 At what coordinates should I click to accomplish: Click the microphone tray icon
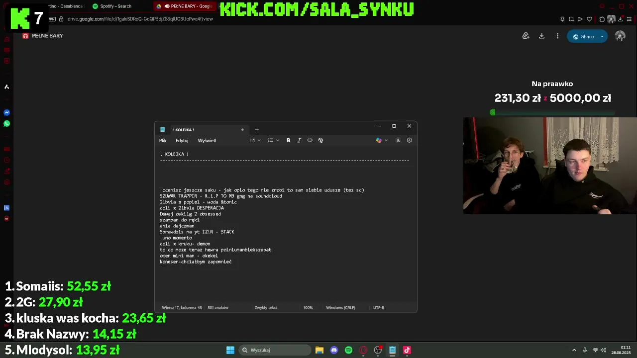click(x=585, y=350)
